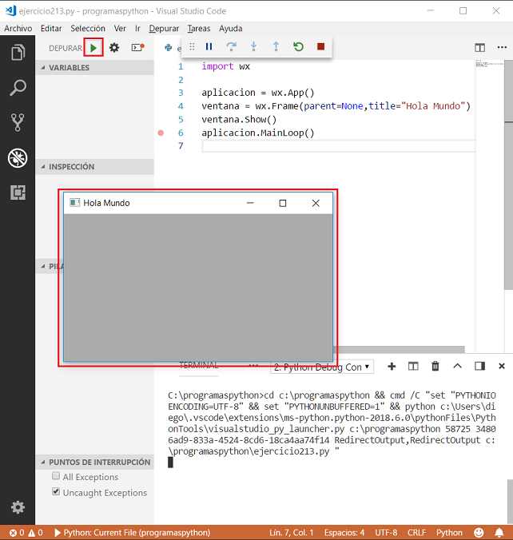Step out in the debug toolbar
The image size is (513, 540).
click(276, 46)
